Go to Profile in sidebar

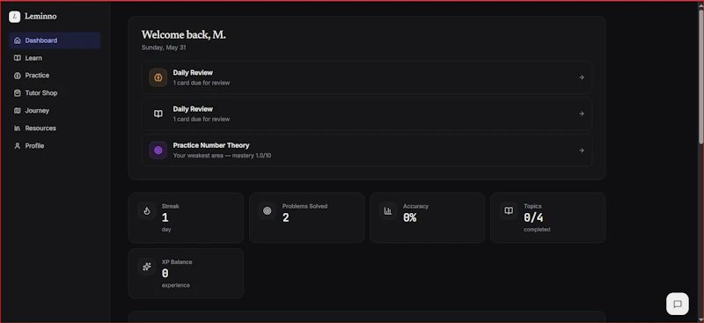click(55, 145)
